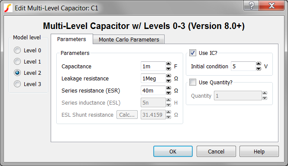Image resolution: width=288 pixels, height=166 pixels.
Task: Select the Level 0 model radio button
Action: (17, 50)
